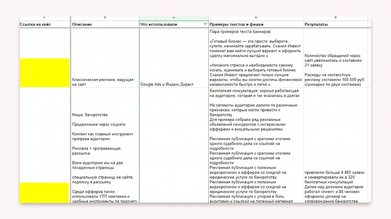Click cell 'привлекли больше 4 400 заявок'

(x=336, y=145)
